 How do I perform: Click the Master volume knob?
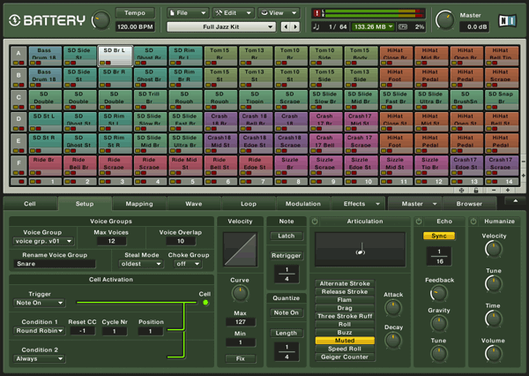(444, 20)
